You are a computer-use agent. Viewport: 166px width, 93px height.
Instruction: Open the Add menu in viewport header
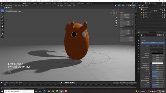23,5
